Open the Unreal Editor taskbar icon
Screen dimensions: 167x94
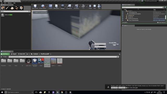coord(58,92)
